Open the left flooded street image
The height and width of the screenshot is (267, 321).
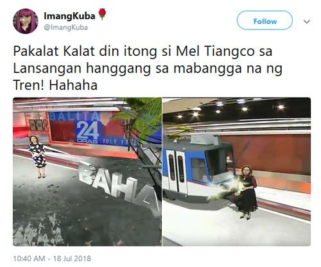point(87,172)
